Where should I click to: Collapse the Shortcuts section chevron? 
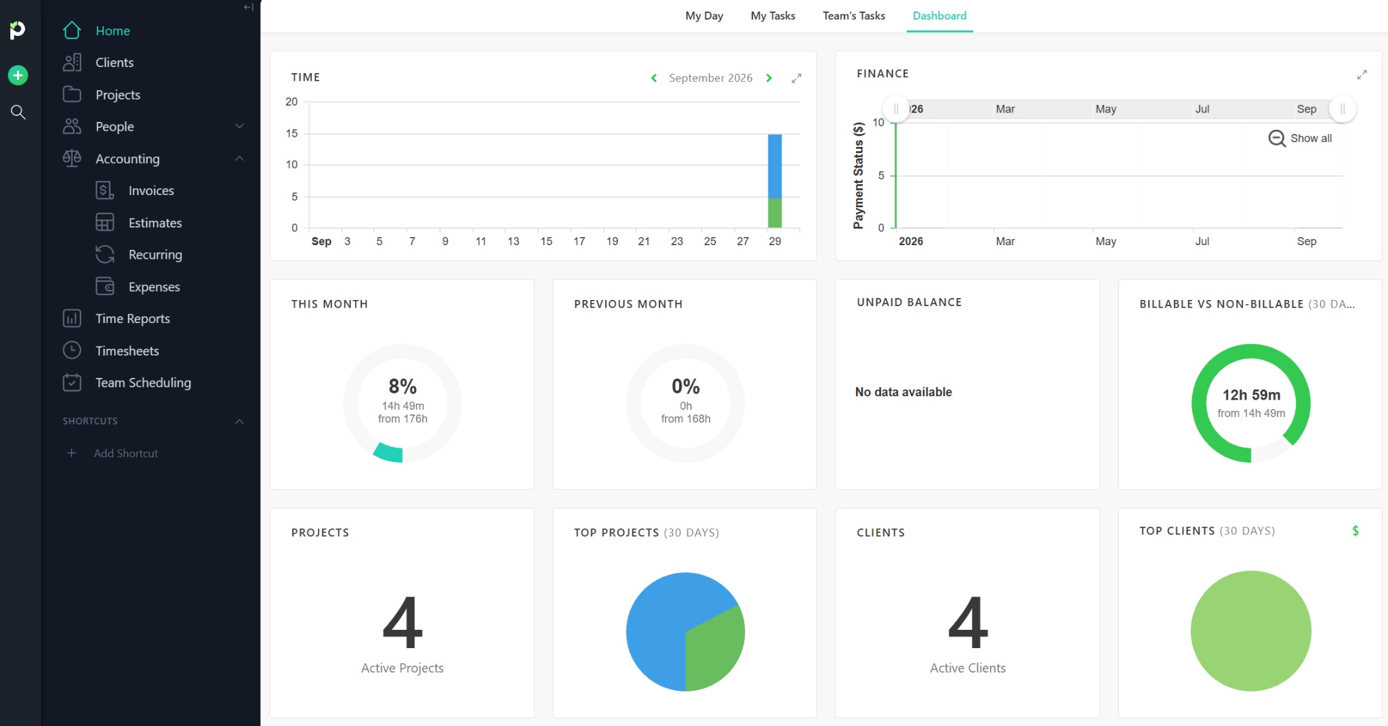click(239, 421)
